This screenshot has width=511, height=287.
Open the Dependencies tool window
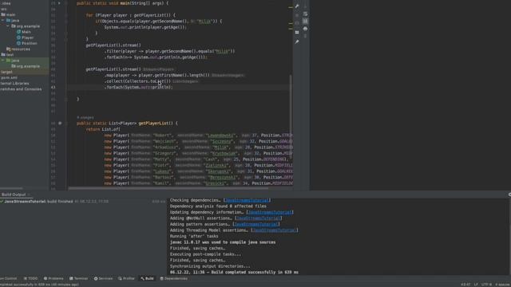coord(174,278)
